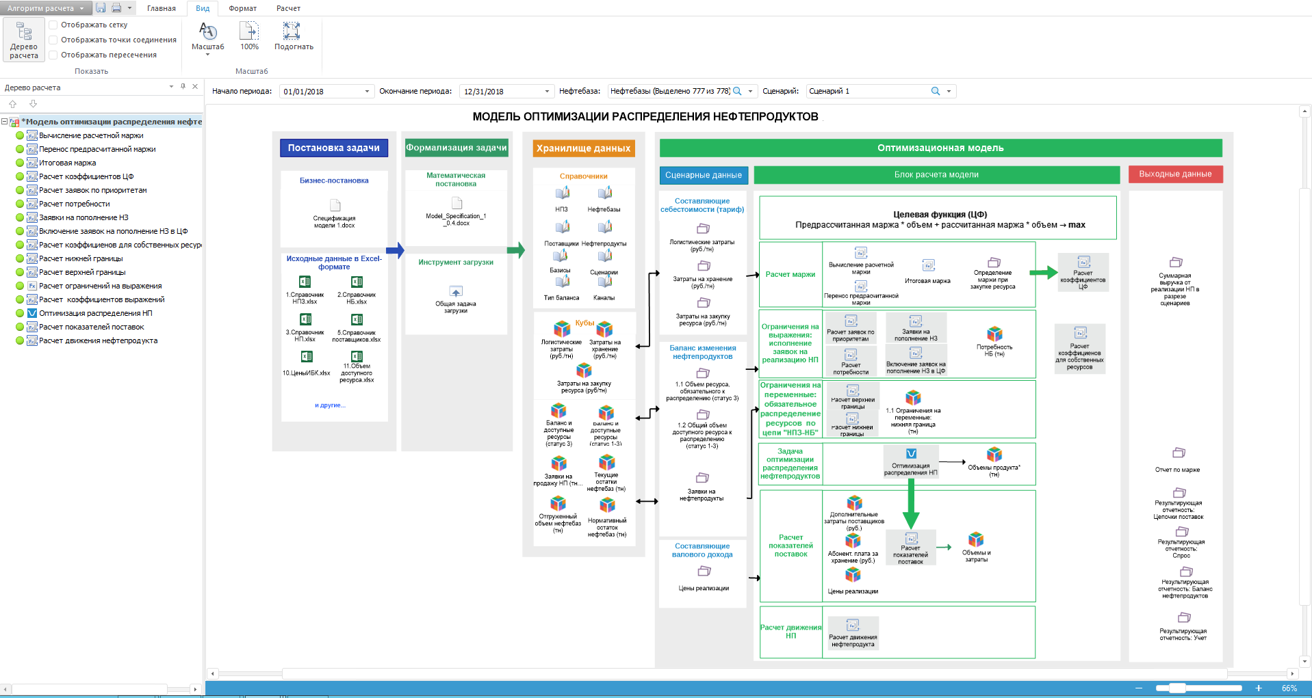Set the zoom with the 100% icon
The height and width of the screenshot is (698, 1312).
point(249,36)
